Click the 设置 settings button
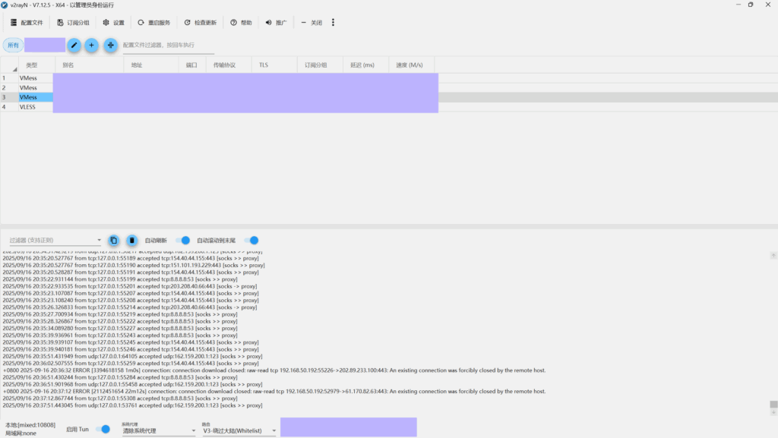 pos(113,23)
